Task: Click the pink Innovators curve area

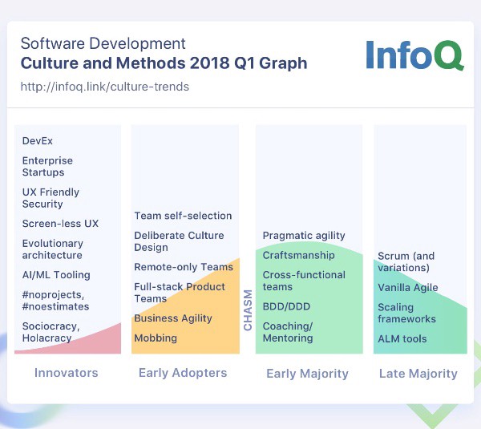Action: 101,342
